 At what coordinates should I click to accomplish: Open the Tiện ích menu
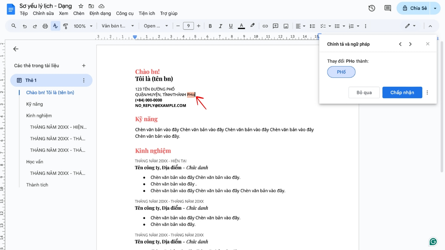coord(147,13)
